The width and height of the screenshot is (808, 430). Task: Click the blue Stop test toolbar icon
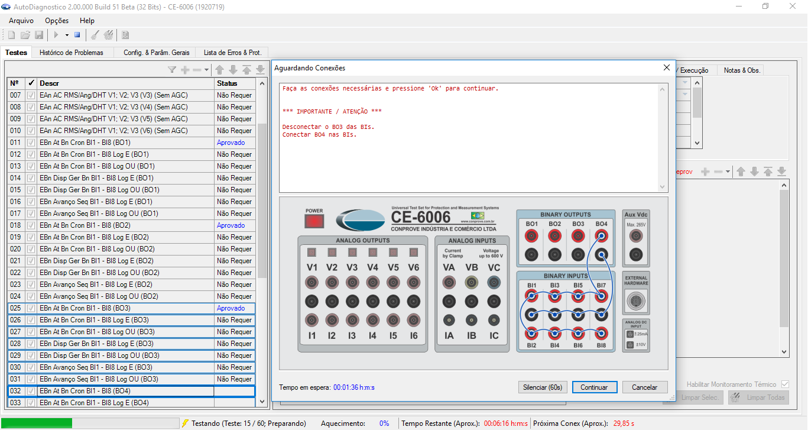tap(77, 35)
